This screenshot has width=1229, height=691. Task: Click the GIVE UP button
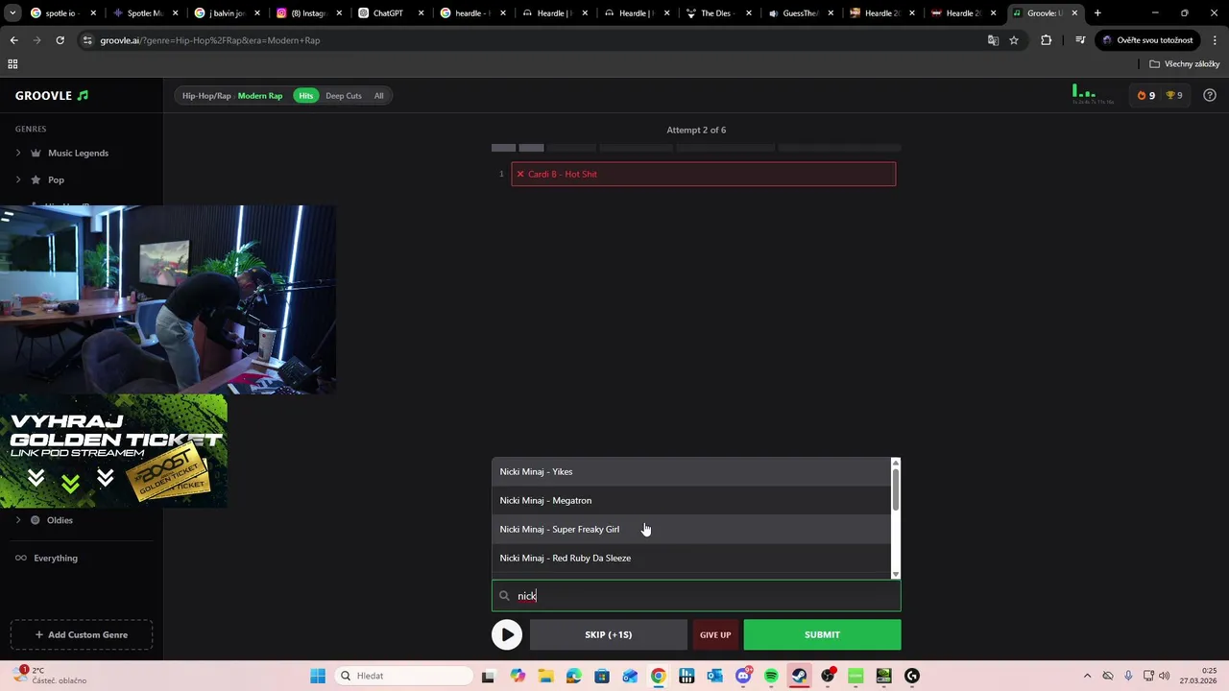click(715, 634)
